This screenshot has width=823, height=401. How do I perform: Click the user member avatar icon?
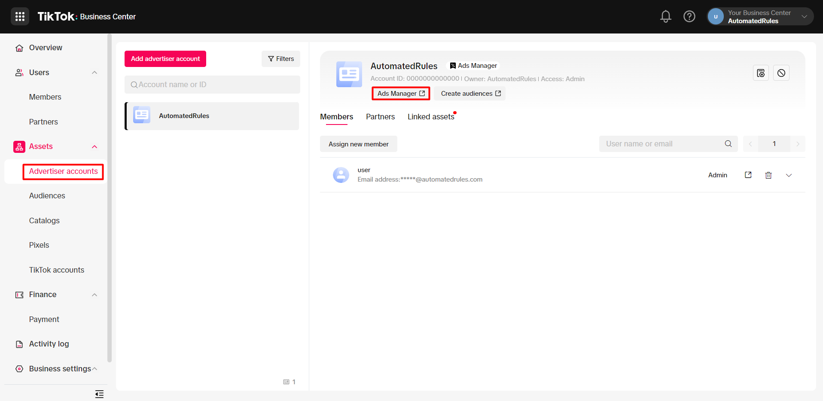(341, 175)
